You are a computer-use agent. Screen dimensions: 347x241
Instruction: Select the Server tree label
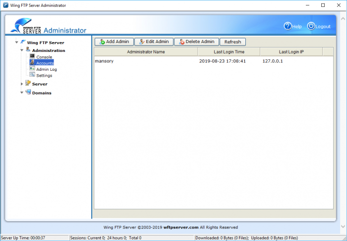40,84
